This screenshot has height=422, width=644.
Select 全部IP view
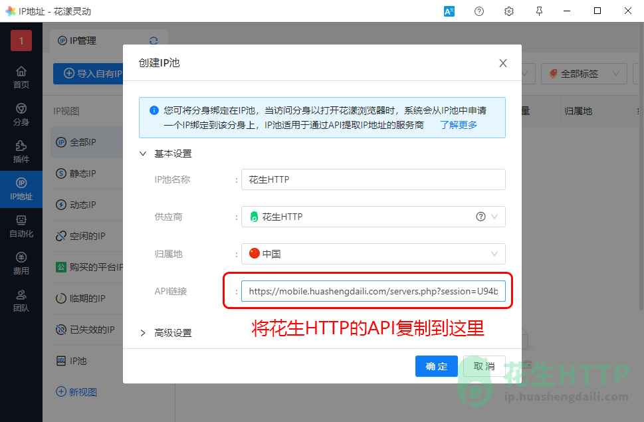86,142
